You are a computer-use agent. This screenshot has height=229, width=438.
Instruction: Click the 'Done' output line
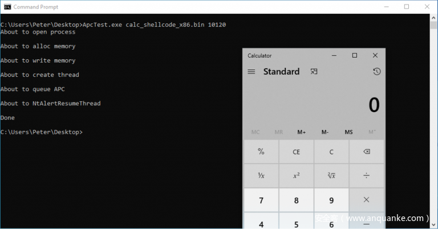click(x=7, y=118)
